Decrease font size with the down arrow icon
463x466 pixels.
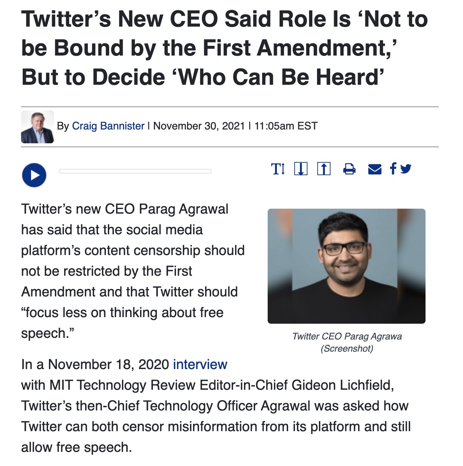click(301, 169)
